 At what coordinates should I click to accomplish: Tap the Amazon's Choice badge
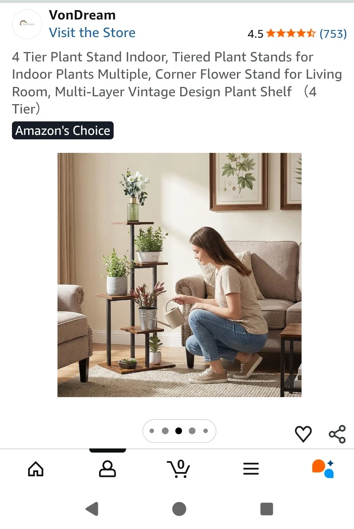point(63,130)
